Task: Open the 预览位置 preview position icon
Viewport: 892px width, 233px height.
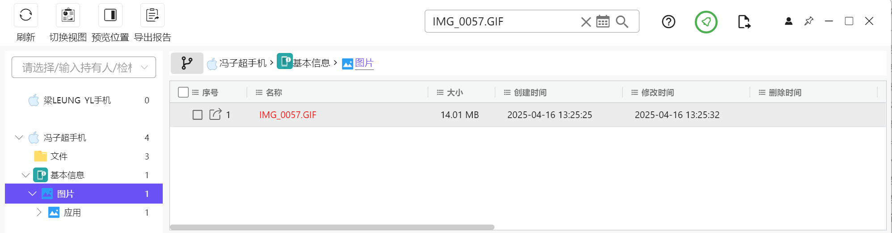Action: pyautogui.click(x=110, y=15)
